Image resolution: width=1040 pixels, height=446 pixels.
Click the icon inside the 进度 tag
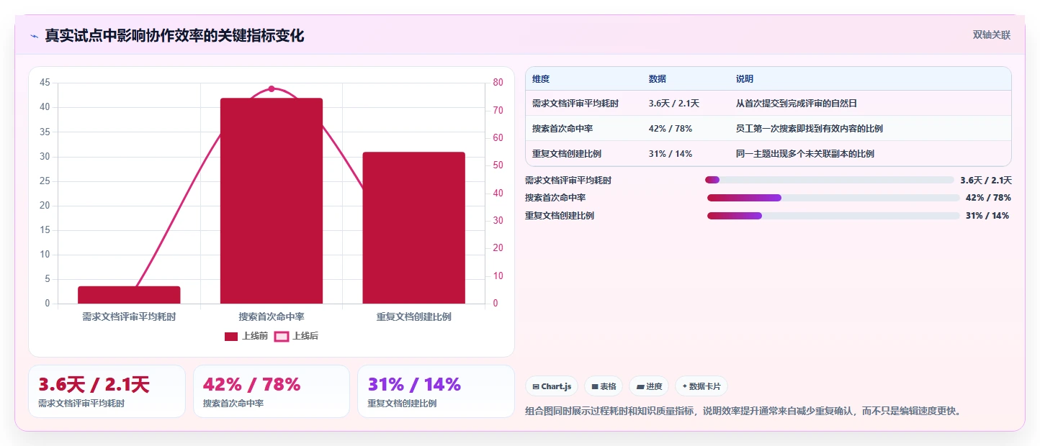640,387
